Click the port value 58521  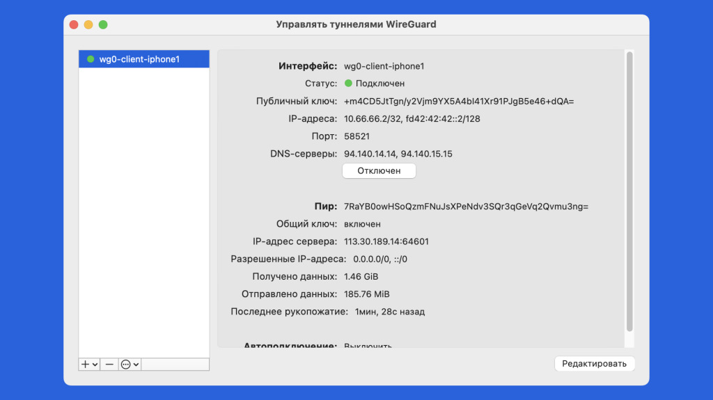(356, 136)
